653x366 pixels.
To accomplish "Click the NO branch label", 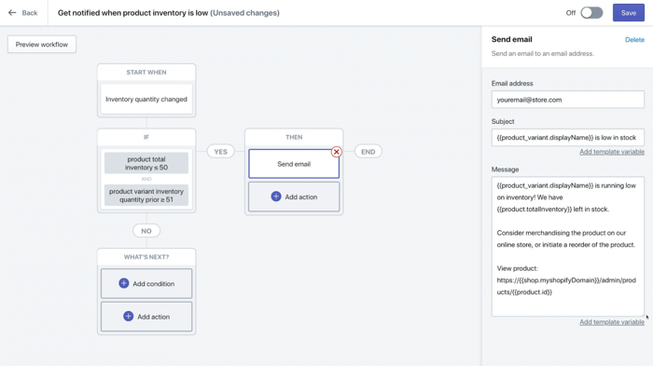I will [x=146, y=231].
